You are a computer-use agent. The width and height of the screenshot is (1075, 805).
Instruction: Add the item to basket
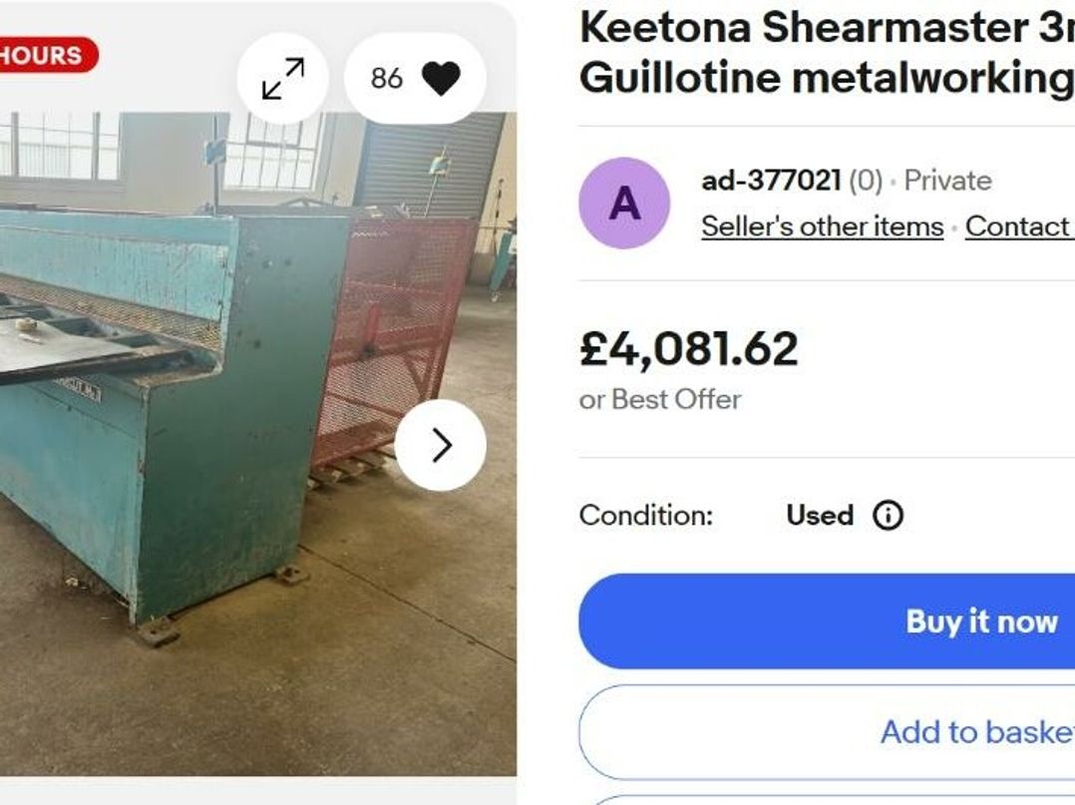coord(975,732)
